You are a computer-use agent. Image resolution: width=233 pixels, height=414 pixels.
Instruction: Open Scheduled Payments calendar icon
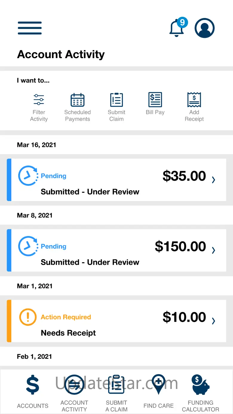click(x=77, y=100)
